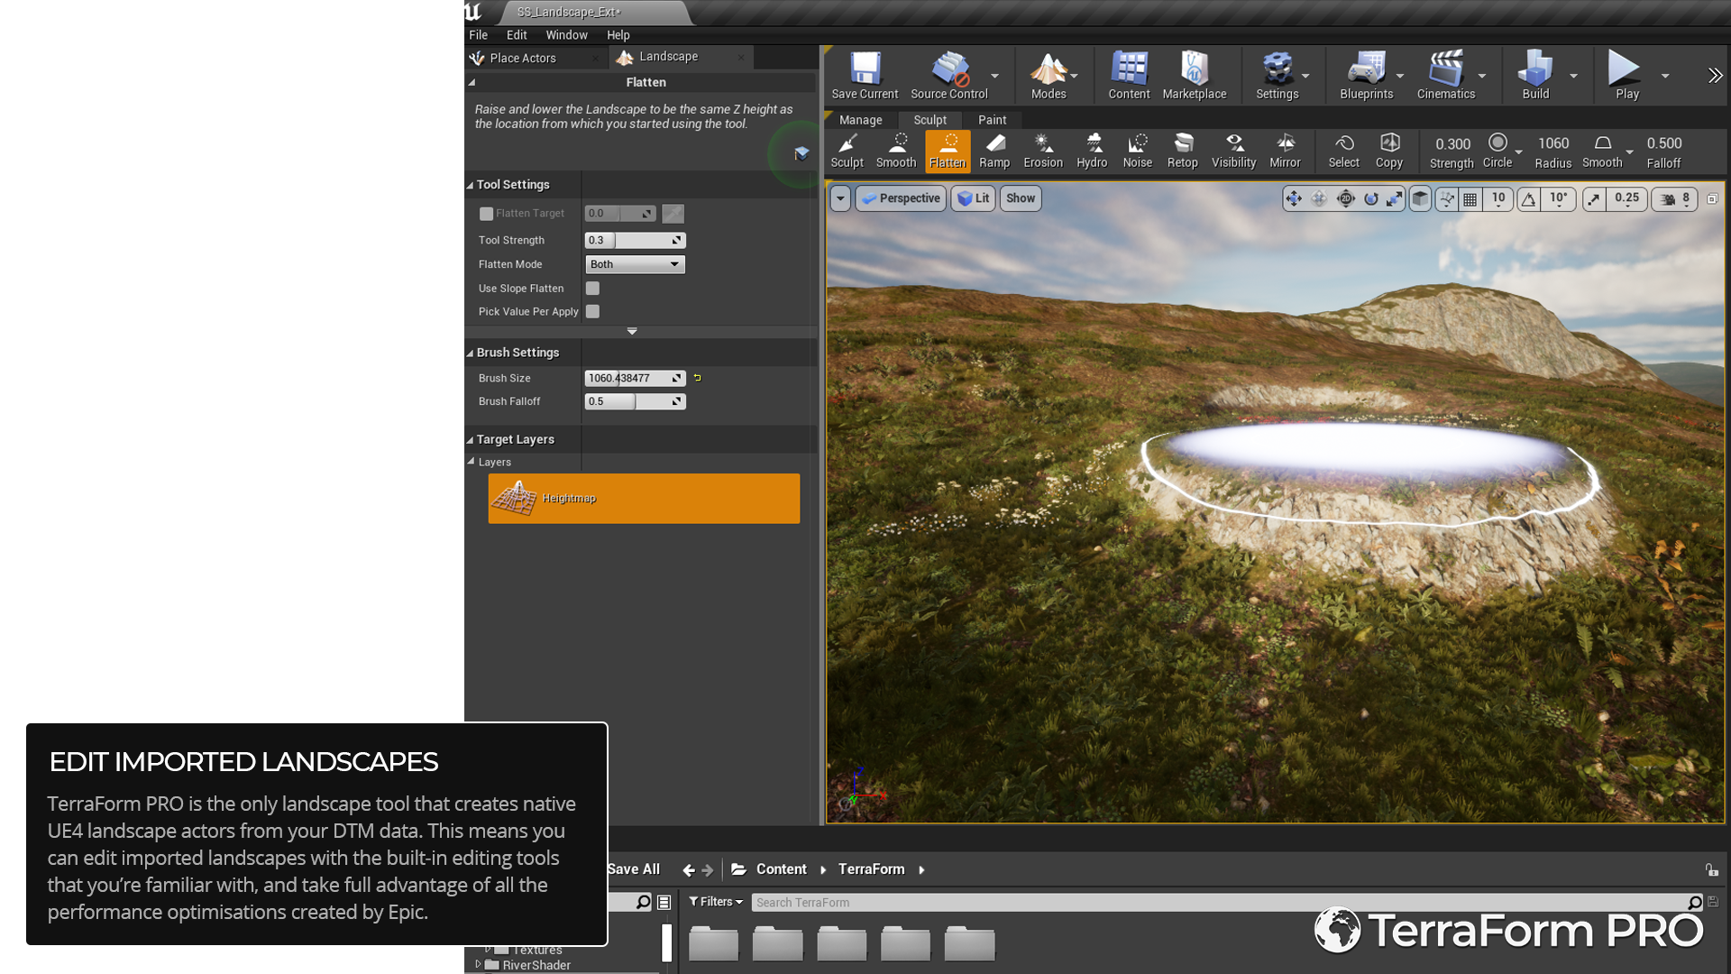Maximize or restore the viewport

pos(1712,198)
